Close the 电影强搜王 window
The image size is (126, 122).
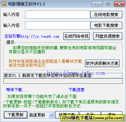pyautogui.click(x=119, y=4)
